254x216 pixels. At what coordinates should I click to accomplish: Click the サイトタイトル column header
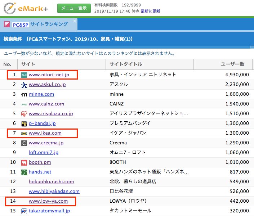click(150, 64)
